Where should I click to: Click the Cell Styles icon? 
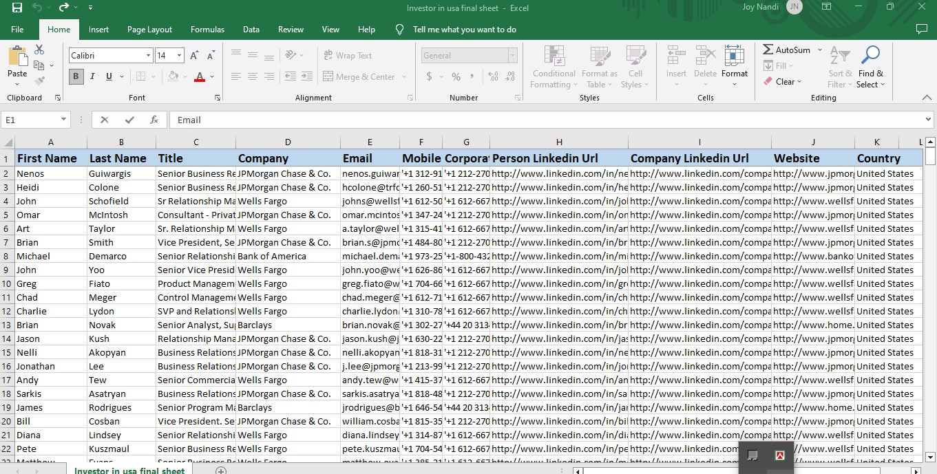pos(635,69)
